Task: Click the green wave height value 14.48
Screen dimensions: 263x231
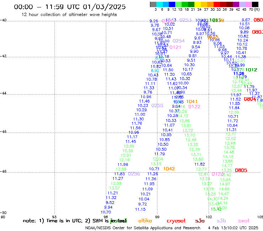Action: click(229, 152)
